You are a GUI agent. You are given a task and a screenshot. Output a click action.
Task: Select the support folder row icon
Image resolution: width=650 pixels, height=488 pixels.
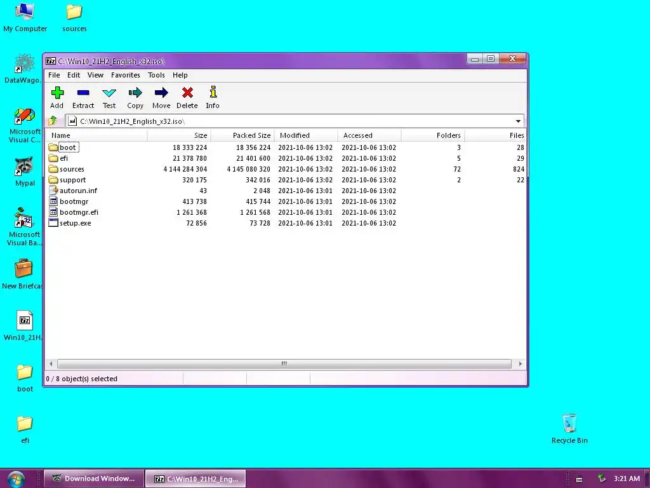(x=53, y=180)
